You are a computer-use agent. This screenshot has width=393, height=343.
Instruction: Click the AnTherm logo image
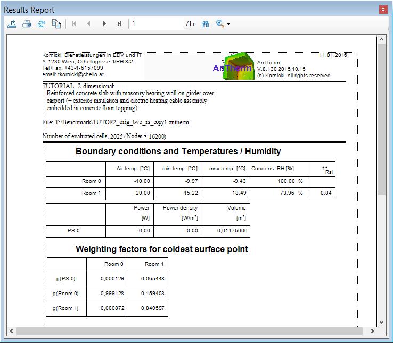point(233,66)
